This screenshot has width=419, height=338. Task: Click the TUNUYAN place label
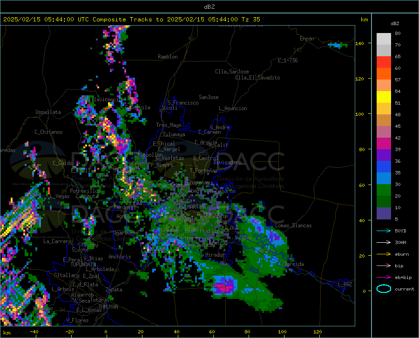pyautogui.click(x=108, y=307)
